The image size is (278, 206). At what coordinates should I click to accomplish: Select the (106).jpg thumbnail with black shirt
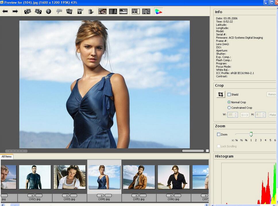174,177
